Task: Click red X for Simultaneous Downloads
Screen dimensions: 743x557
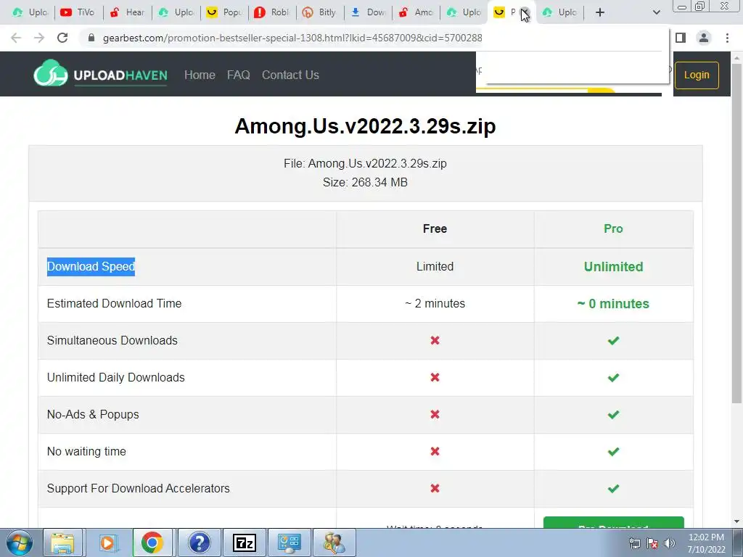Action: (435, 341)
